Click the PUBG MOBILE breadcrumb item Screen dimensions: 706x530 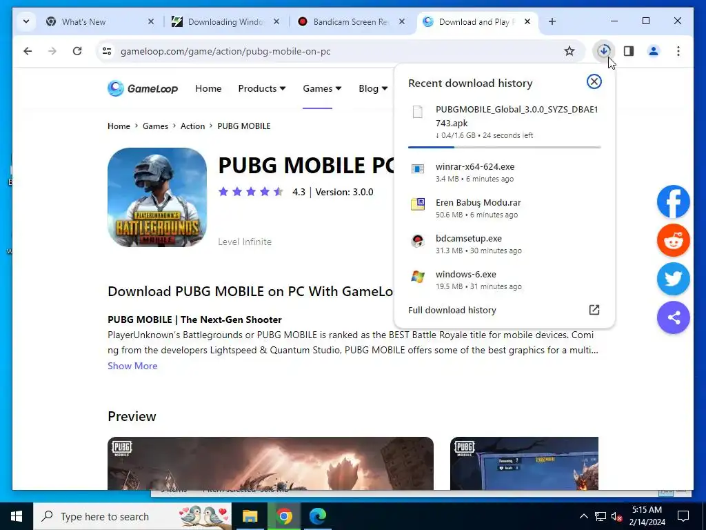[244, 126]
